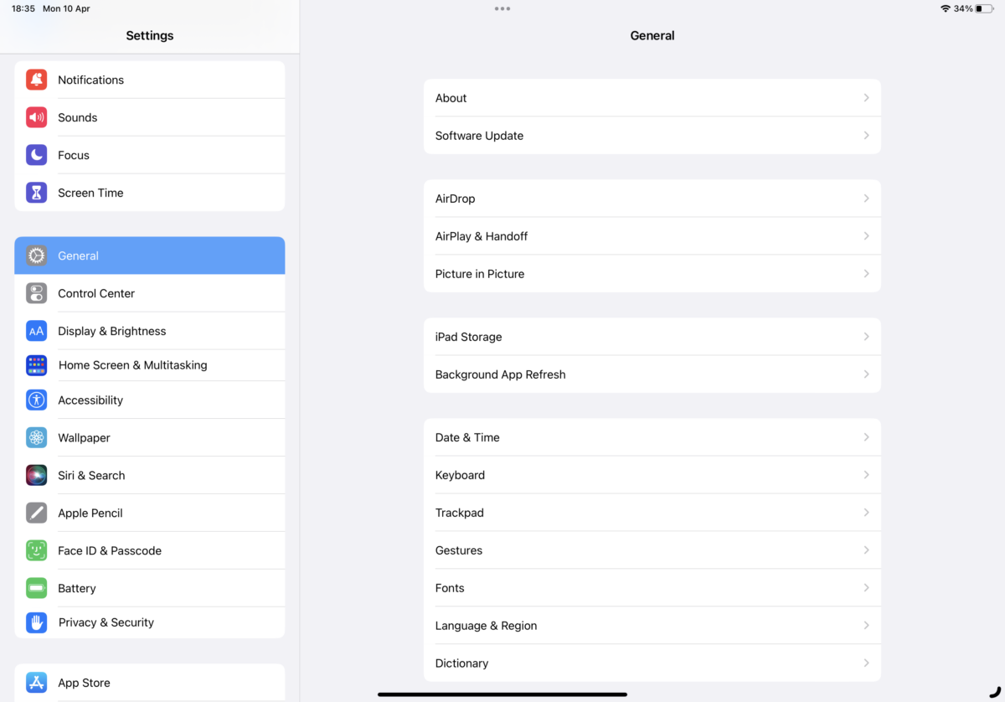This screenshot has width=1005, height=702.
Task: Select the Notifications bell icon
Action: (x=36, y=80)
